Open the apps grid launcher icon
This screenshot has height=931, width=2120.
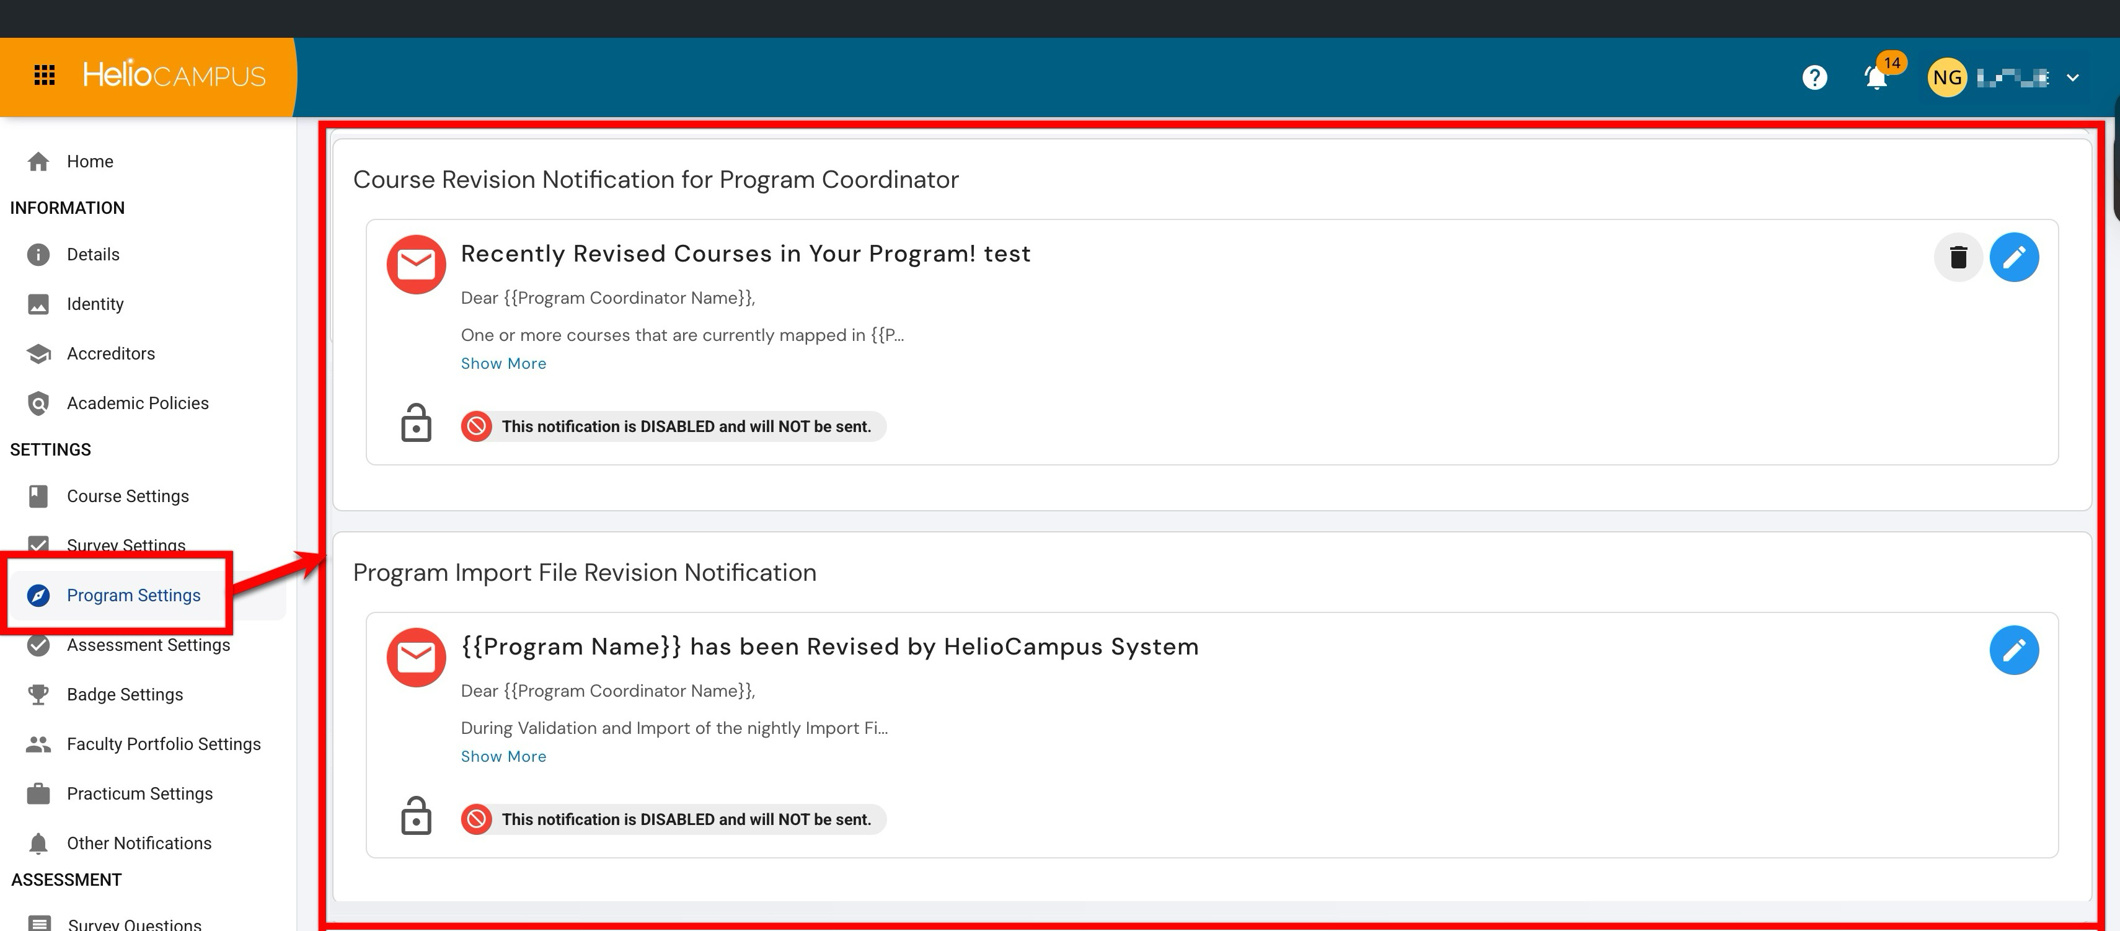[45, 76]
